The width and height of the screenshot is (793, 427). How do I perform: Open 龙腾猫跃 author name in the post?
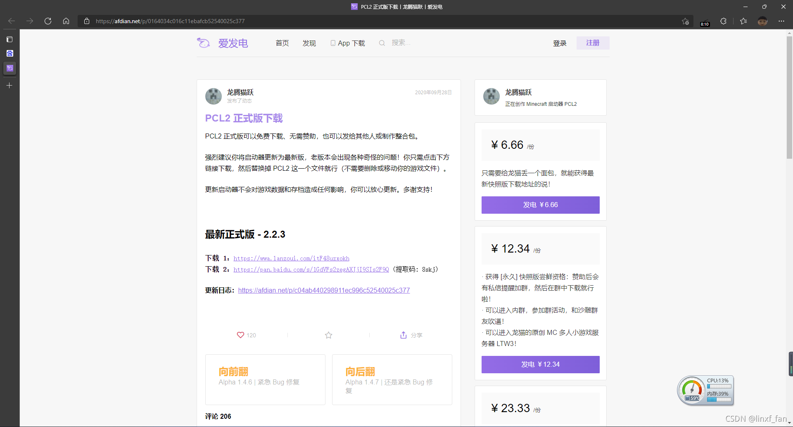(240, 92)
